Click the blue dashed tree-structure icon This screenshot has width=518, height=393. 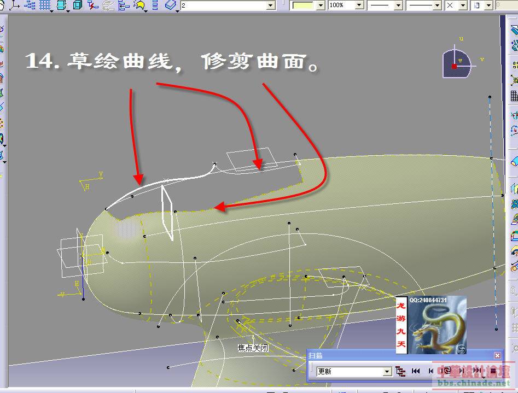(30, 5)
